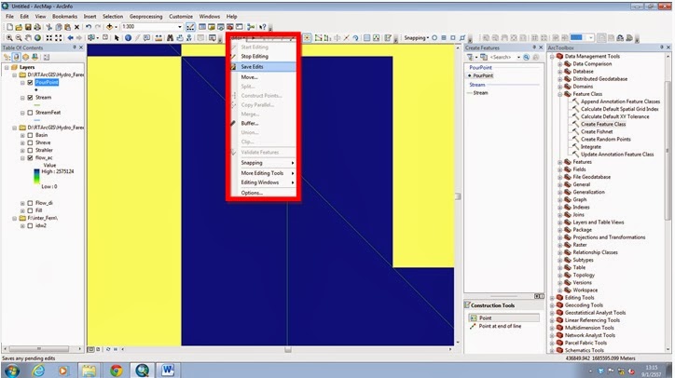Expand the Geocoding Tools toolbox
Screen dimensions: 675x378
[x=552, y=305]
